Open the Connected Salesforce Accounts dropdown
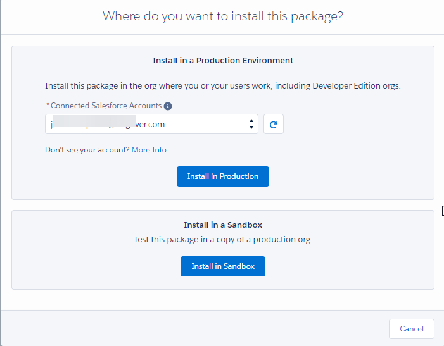444x346 pixels. 151,124
